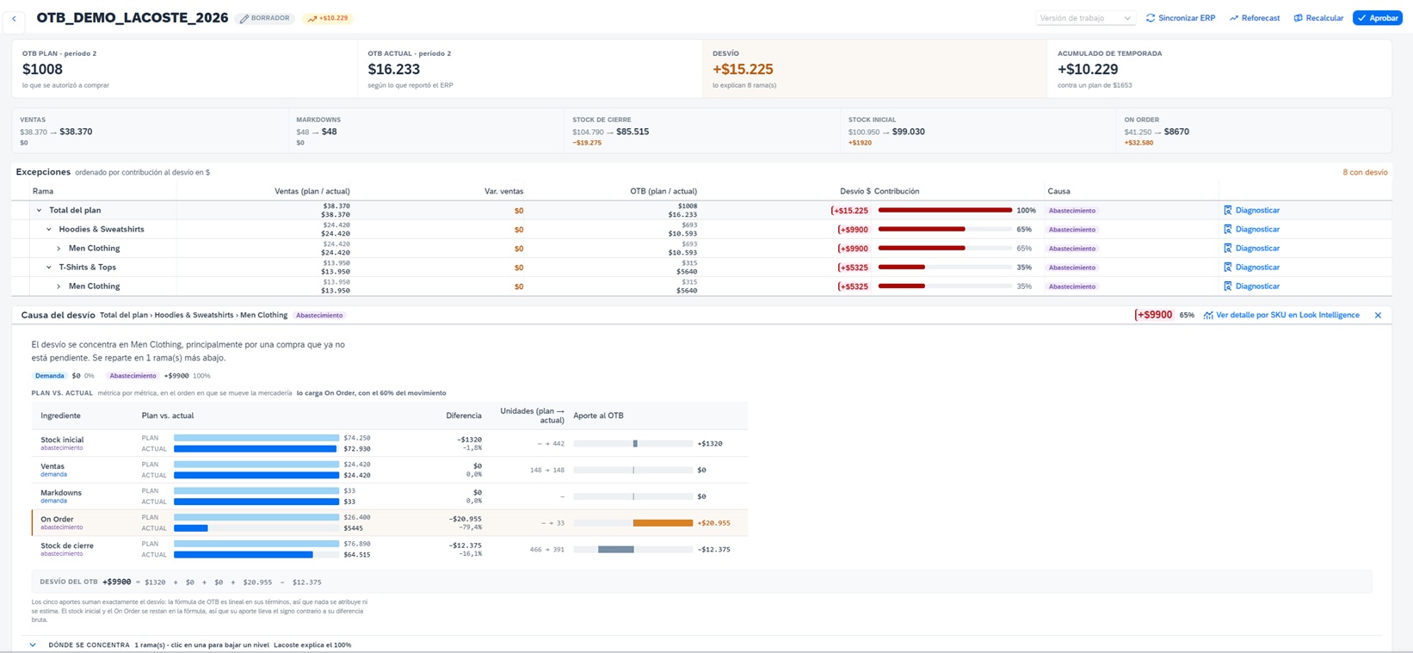This screenshot has width=1413, height=653.
Task: Click the BORRADOR pencil status badge
Action: coord(265,18)
